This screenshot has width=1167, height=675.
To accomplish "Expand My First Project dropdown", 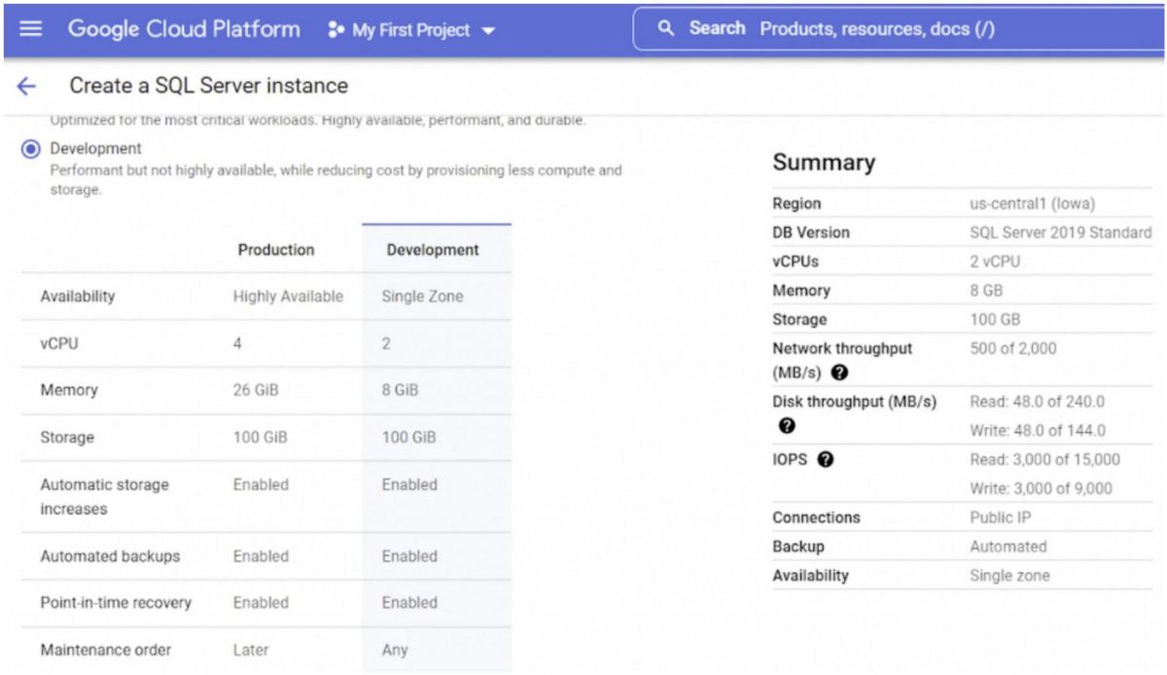I will [x=411, y=30].
